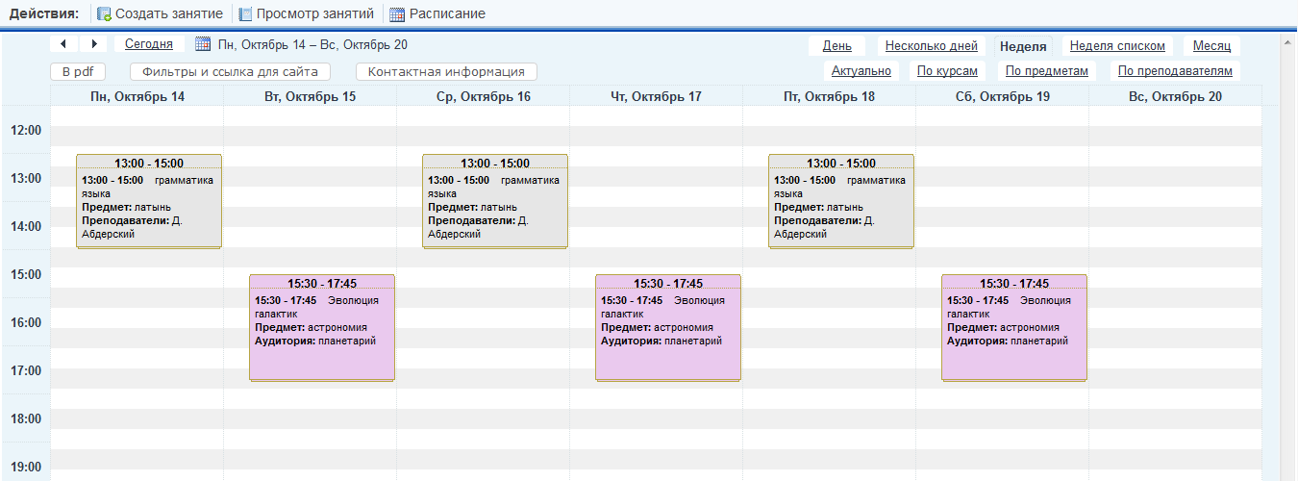Switch to the День view

[x=836, y=46]
